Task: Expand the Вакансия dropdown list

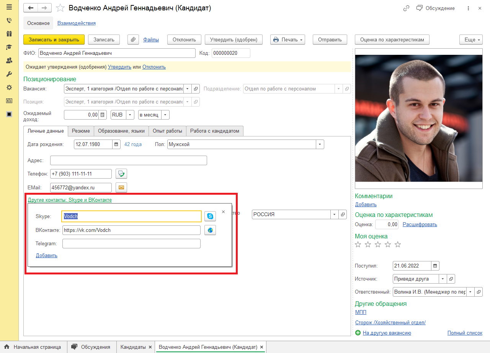Action: coord(187,89)
